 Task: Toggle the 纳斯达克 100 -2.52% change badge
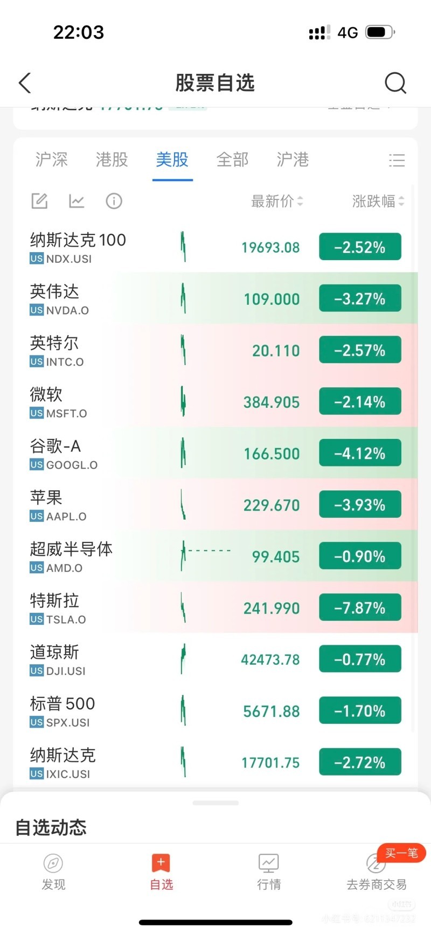pos(360,247)
